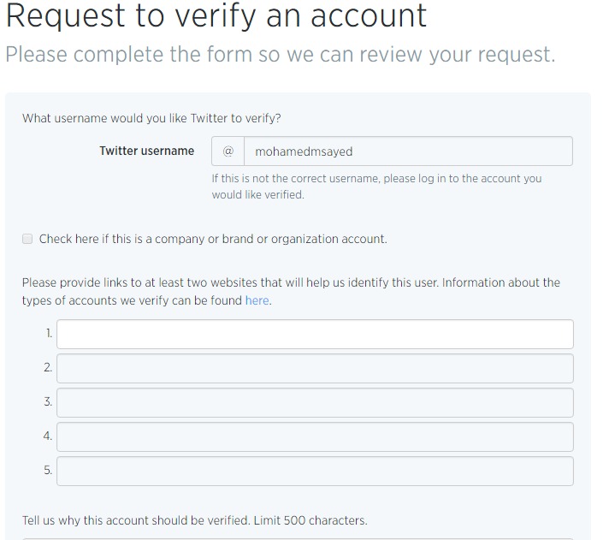Tick the company or brand account checkbox
The image size is (609, 540).
coord(27,239)
